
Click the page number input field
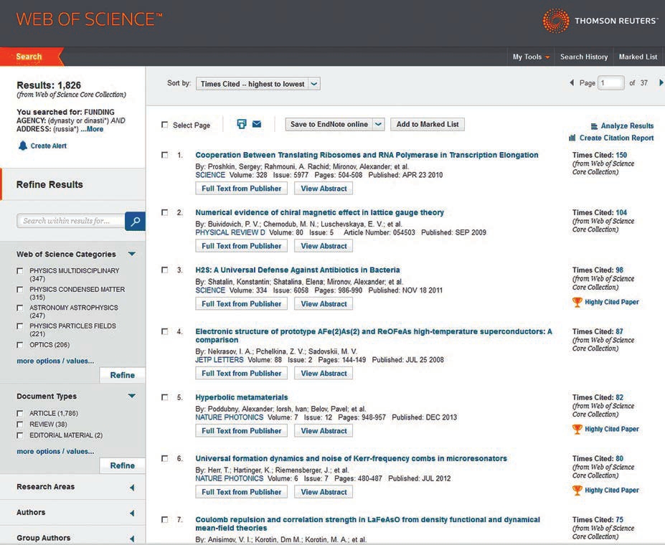coord(610,83)
